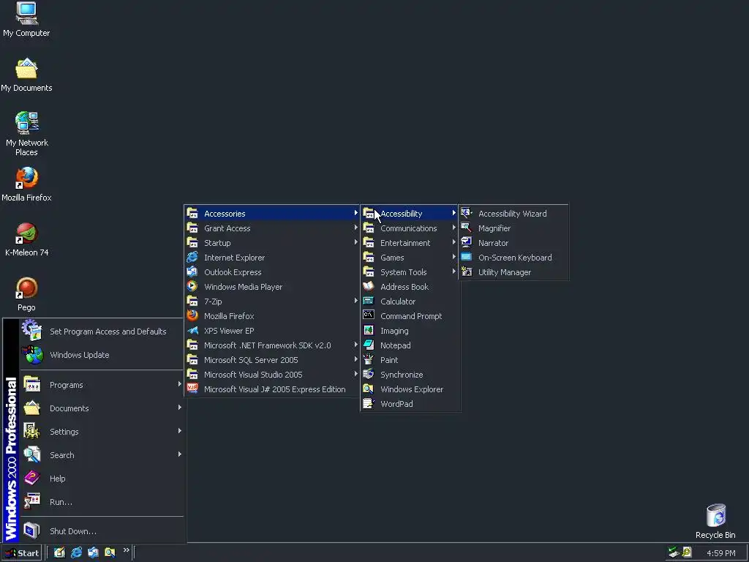Click the Calculator icon in Accessories
Image resolution: width=749 pixels, height=562 pixels.
pyautogui.click(x=369, y=301)
